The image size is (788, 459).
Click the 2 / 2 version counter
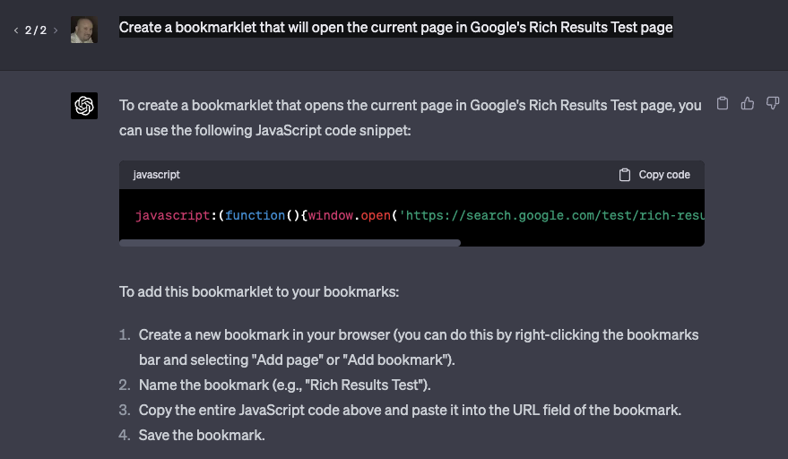[x=36, y=30]
